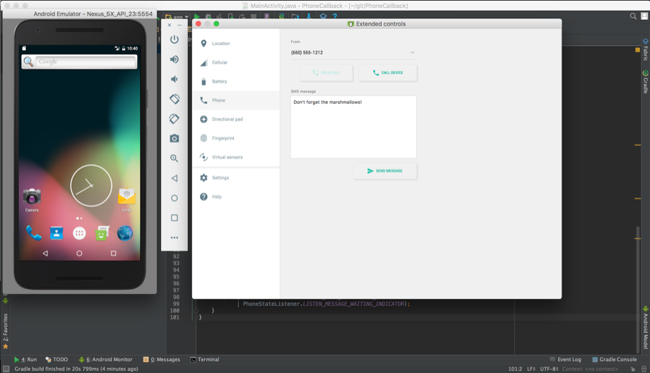Tap the analog clock widget on phone
This screenshot has width=650, height=373.
(x=91, y=186)
